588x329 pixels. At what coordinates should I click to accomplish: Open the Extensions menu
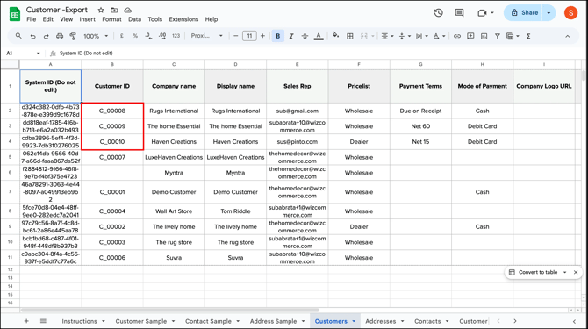(x=183, y=19)
